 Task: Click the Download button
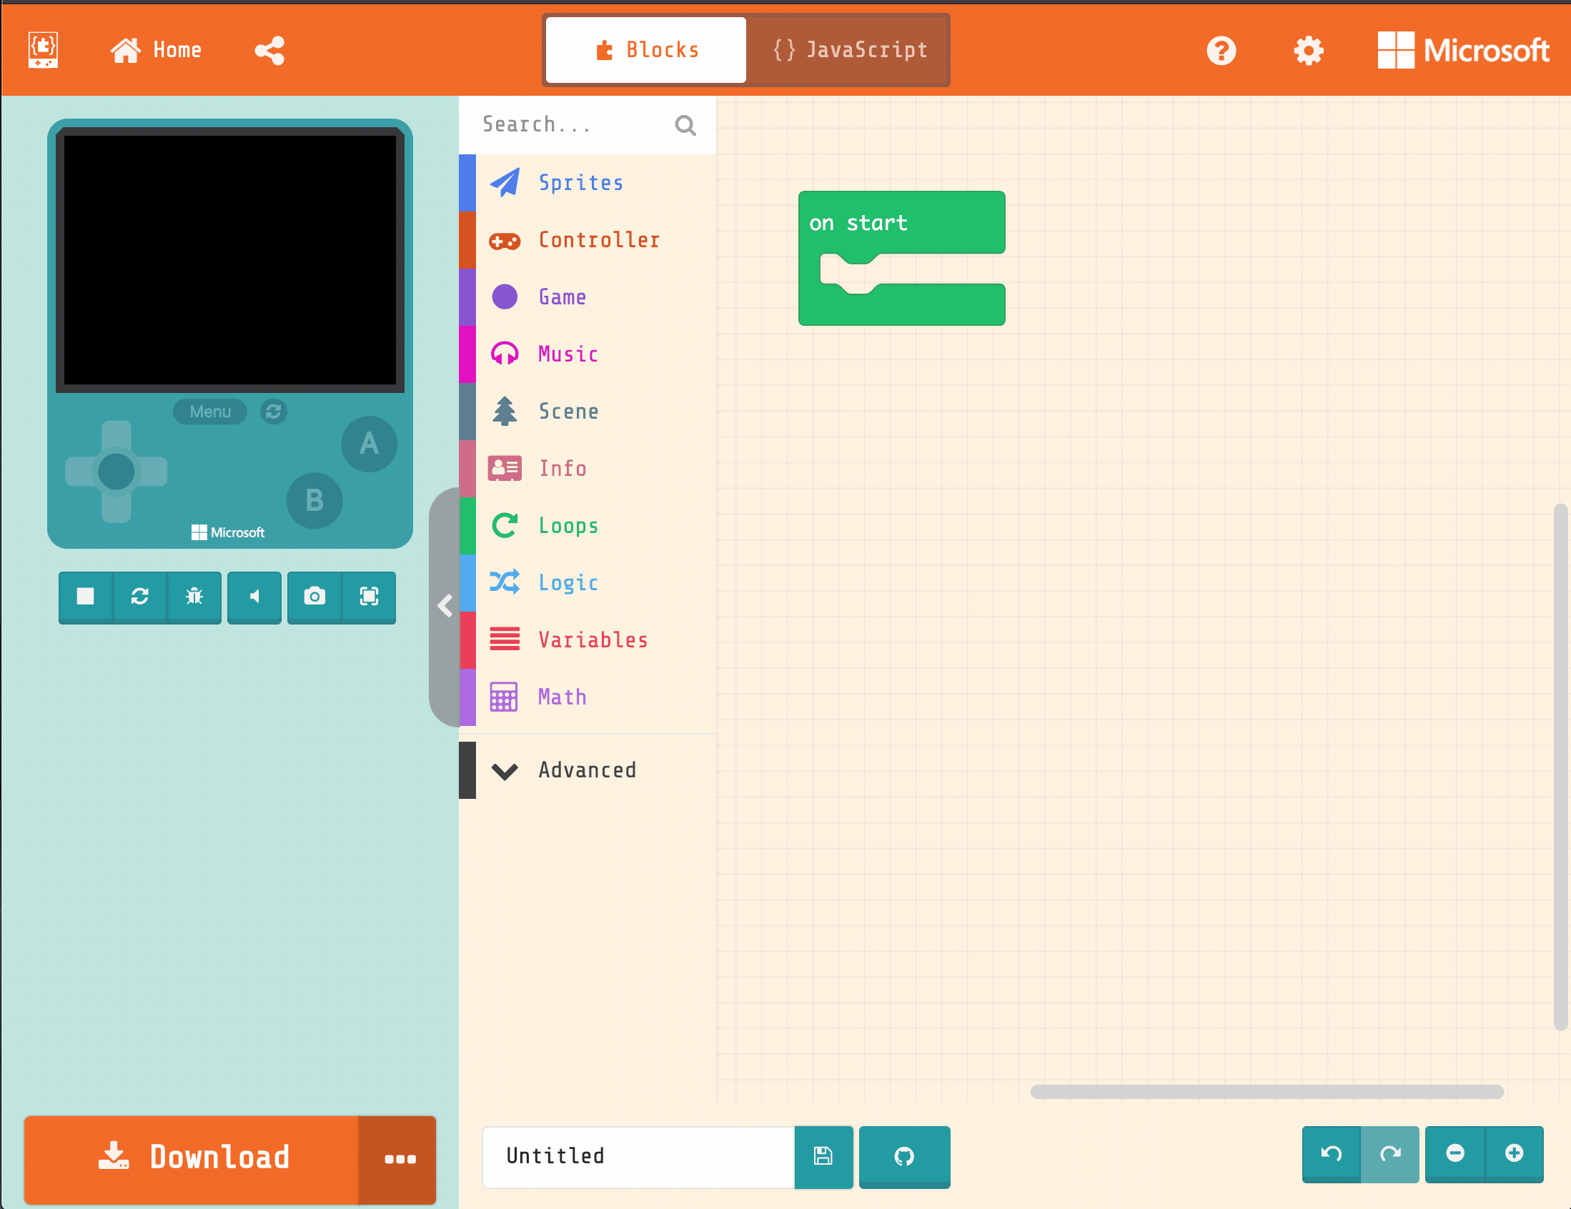point(192,1159)
